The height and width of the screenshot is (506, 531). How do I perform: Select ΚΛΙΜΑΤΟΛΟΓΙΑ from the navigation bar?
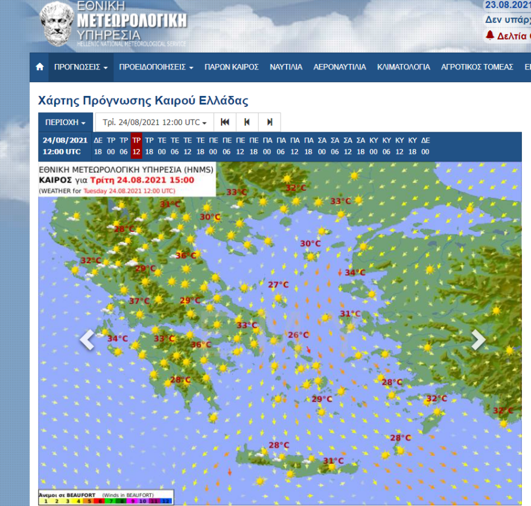tap(403, 67)
